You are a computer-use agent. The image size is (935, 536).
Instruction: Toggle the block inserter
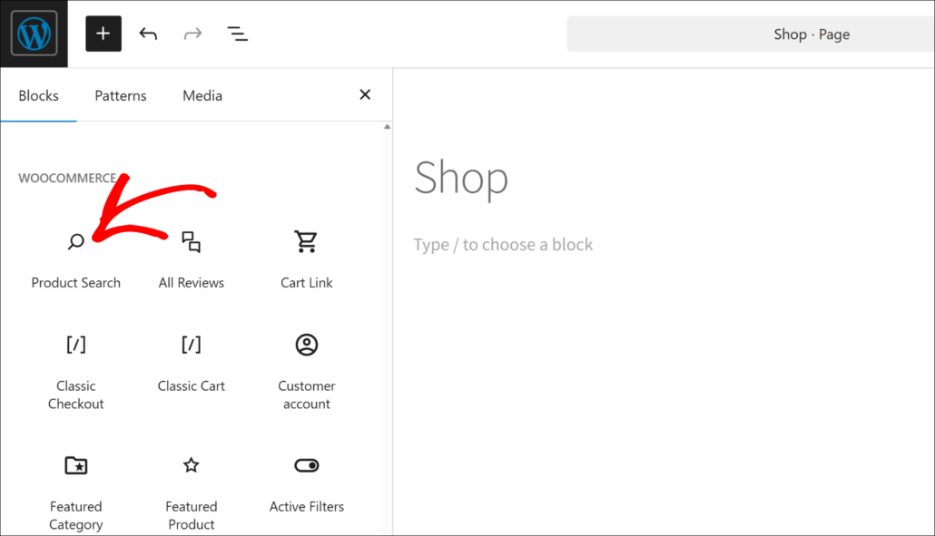(x=103, y=34)
